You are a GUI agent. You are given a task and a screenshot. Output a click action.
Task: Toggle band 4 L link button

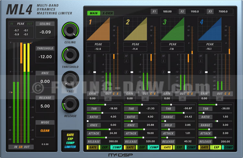point(201,61)
